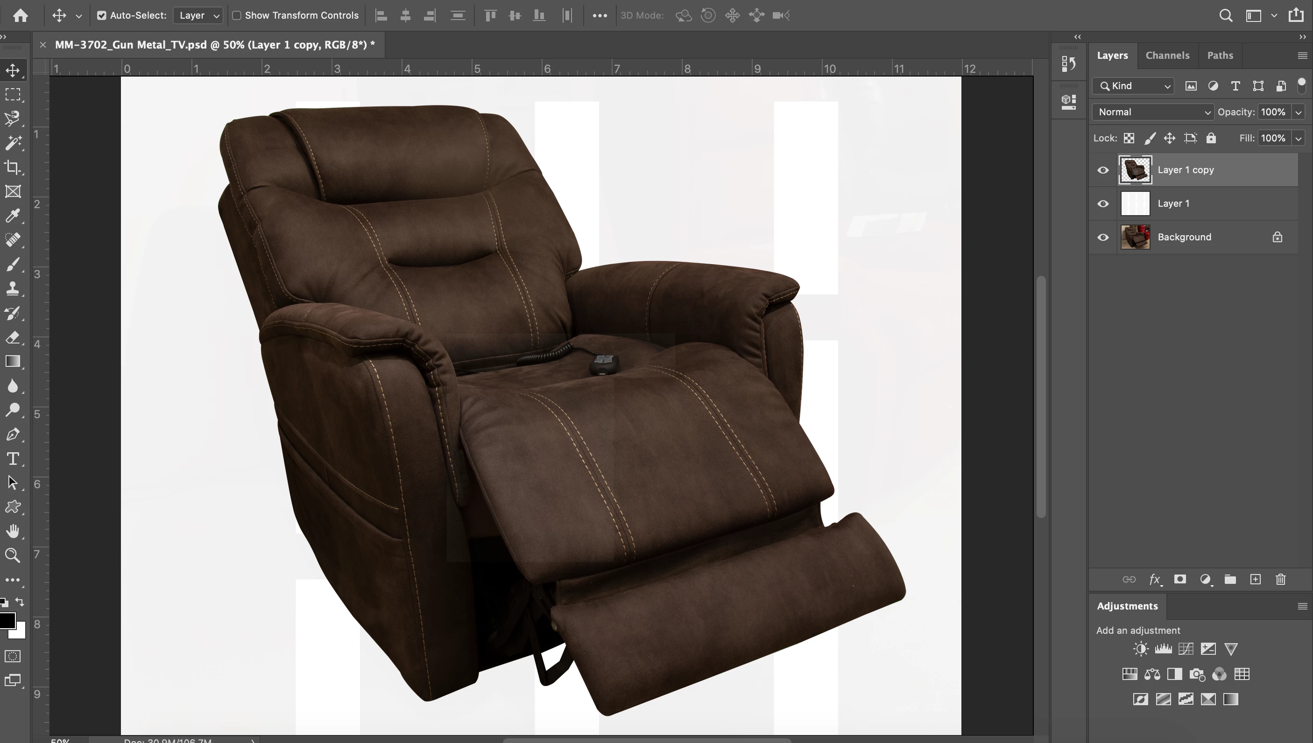Switch to the Channels tab
This screenshot has height=743, width=1313.
point(1167,55)
